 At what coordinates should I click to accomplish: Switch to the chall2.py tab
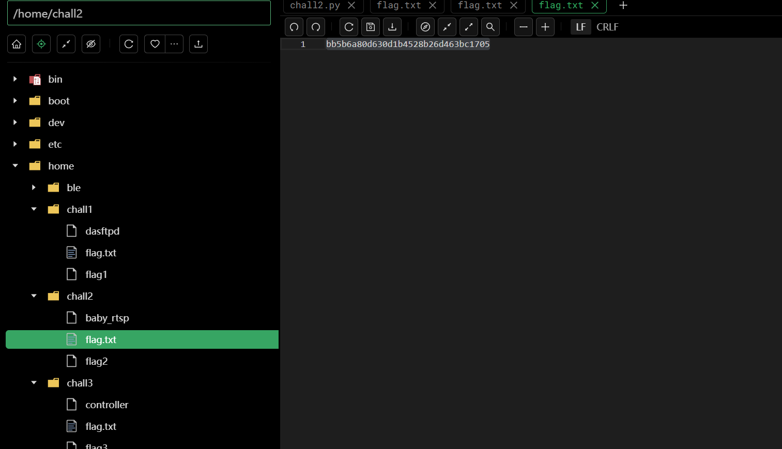click(x=315, y=5)
